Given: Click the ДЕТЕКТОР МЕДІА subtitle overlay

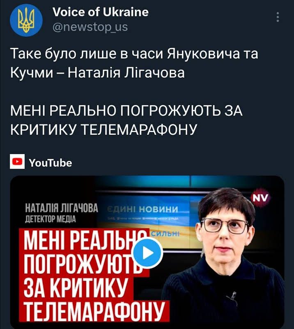Looking at the screenshot, I should [51, 219].
